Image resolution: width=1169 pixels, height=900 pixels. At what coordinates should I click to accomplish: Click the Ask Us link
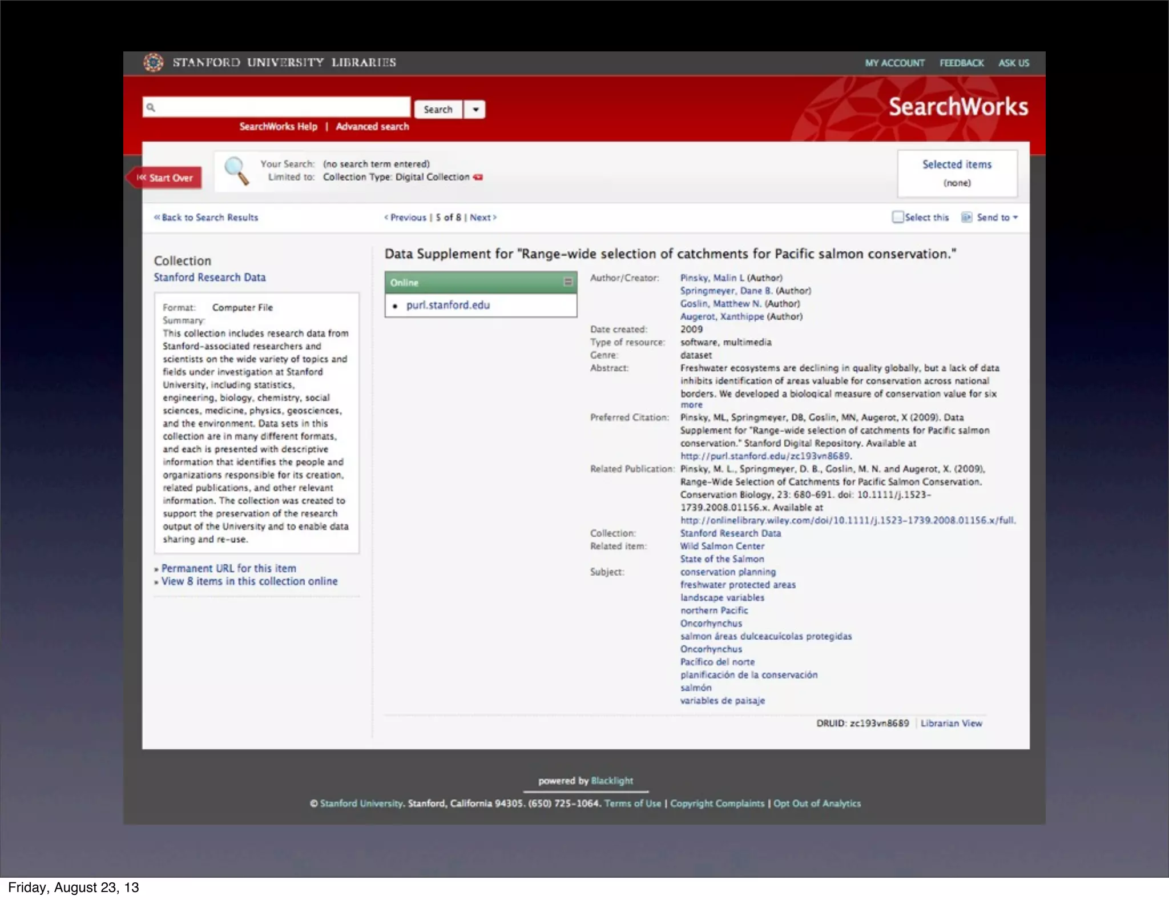1014,63
